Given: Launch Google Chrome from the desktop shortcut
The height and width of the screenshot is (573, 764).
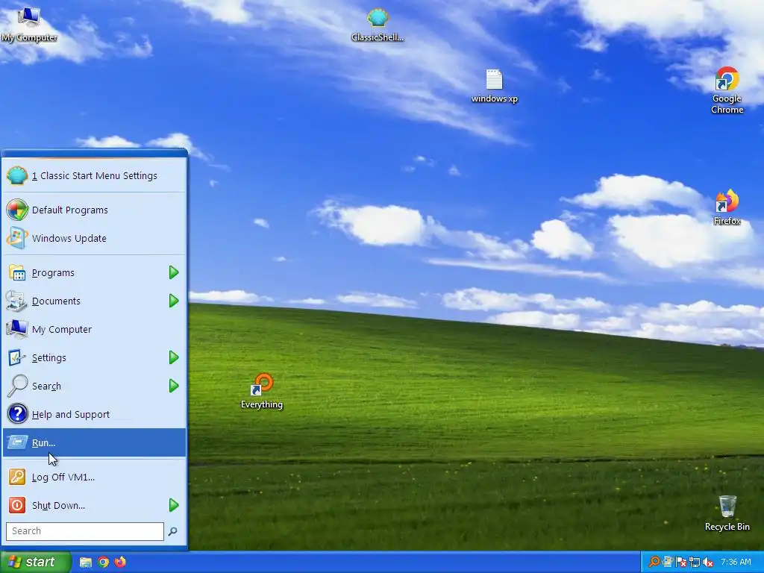Looking at the screenshot, I should (727, 90).
